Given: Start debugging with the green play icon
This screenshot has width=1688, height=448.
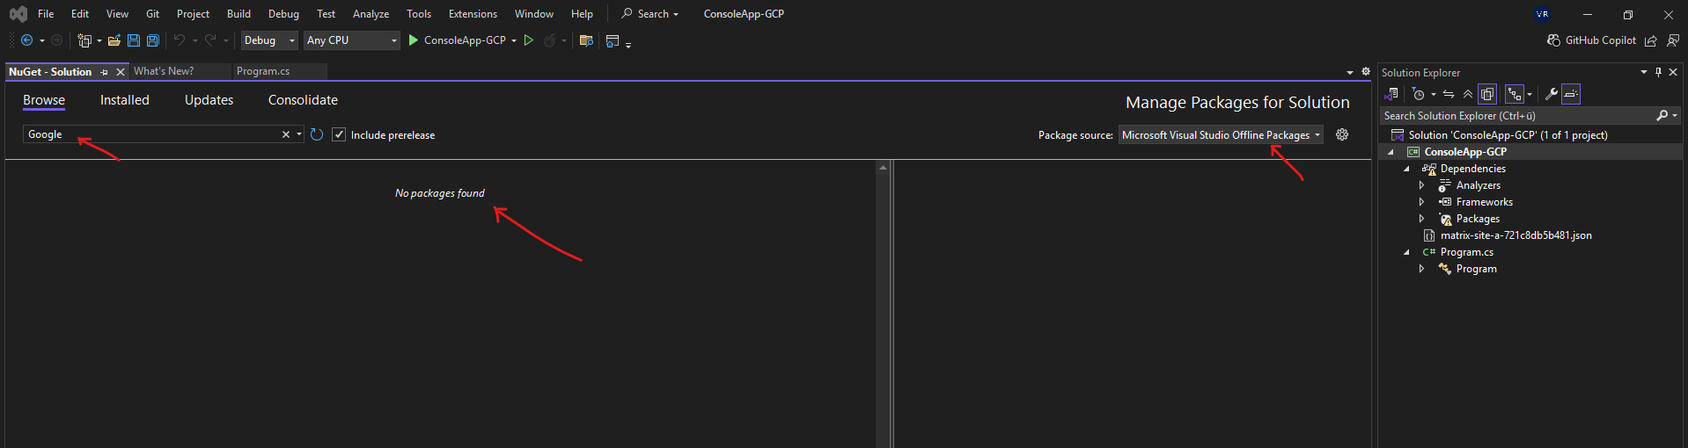Looking at the screenshot, I should click(x=413, y=40).
